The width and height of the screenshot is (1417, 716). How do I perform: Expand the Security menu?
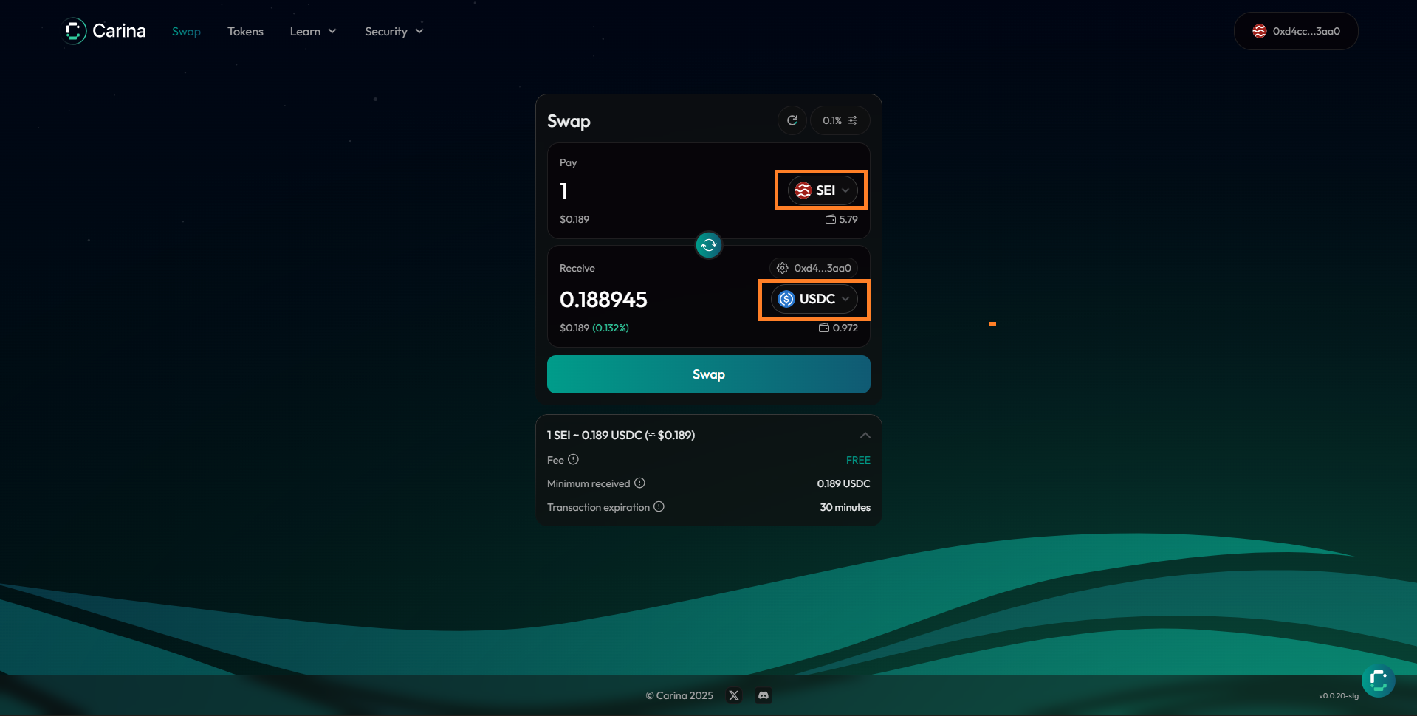click(x=394, y=31)
